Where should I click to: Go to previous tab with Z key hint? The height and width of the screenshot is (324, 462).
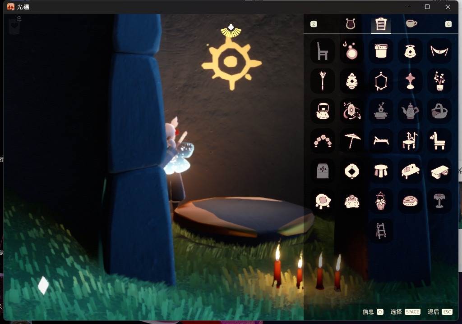pyautogui.click(x=314, y=24)
